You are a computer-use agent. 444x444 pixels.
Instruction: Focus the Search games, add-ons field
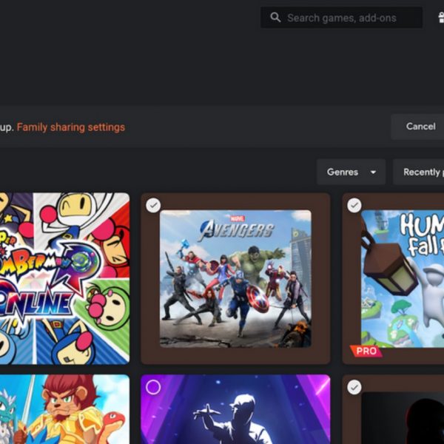[341, 18]
